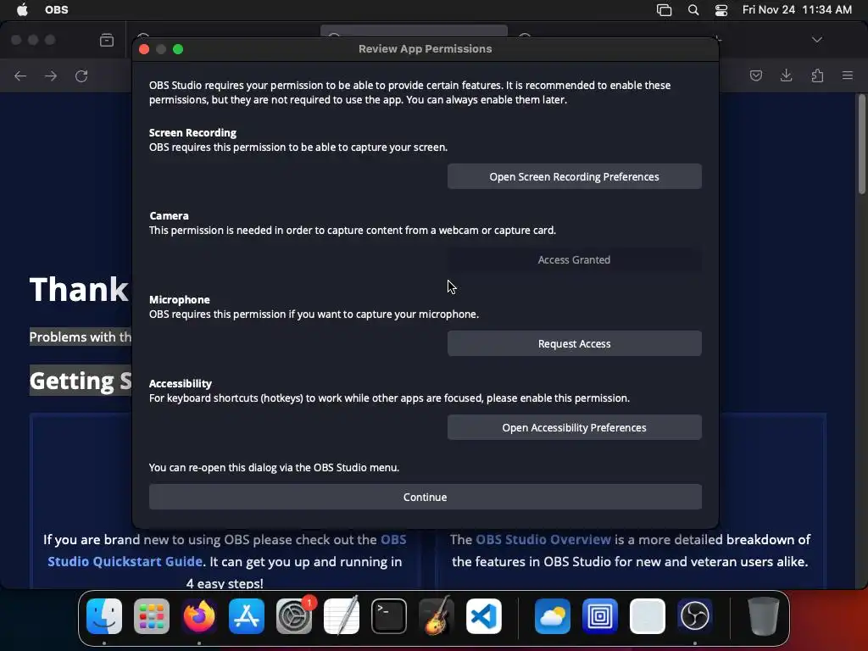This screenshot has width=868, height=651.
Task: Open the blue concentric-squares app in Dock
Action: coord(599,616)
